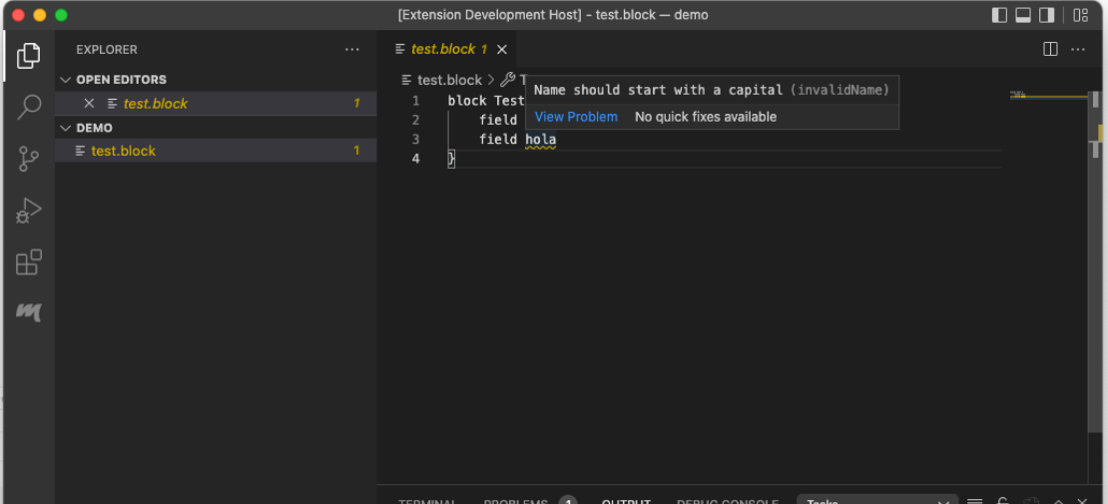The width and height of the screenshot is (1108, 504).
Task: Toggle the bottom panel visibility
Action: tap(1023, 15)
